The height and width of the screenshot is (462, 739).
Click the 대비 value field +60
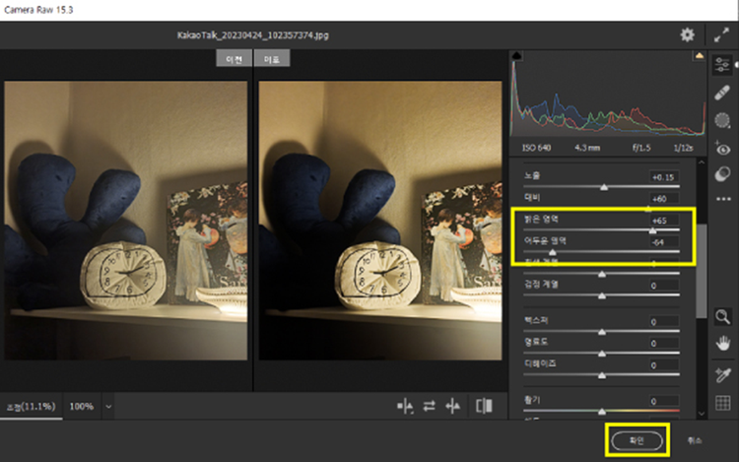click(x=663, y=199)
